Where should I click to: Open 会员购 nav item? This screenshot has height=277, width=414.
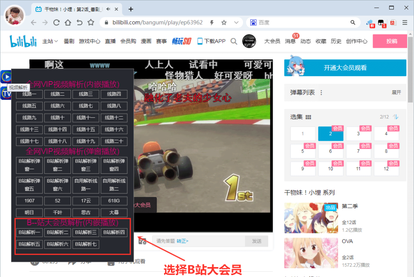(128, 41)
